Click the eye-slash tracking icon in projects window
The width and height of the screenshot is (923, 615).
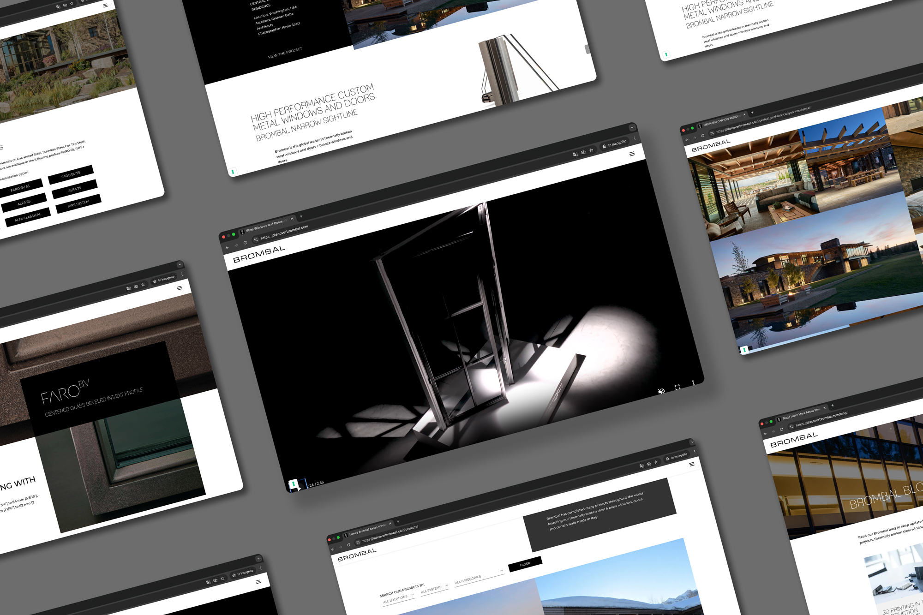648,464
